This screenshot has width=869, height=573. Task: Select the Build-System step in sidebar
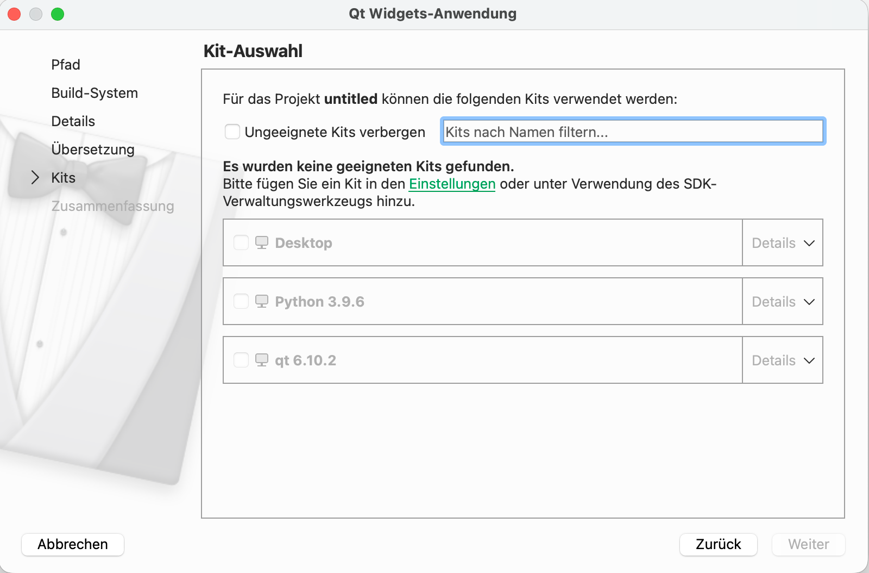click(x=95, y=93)
